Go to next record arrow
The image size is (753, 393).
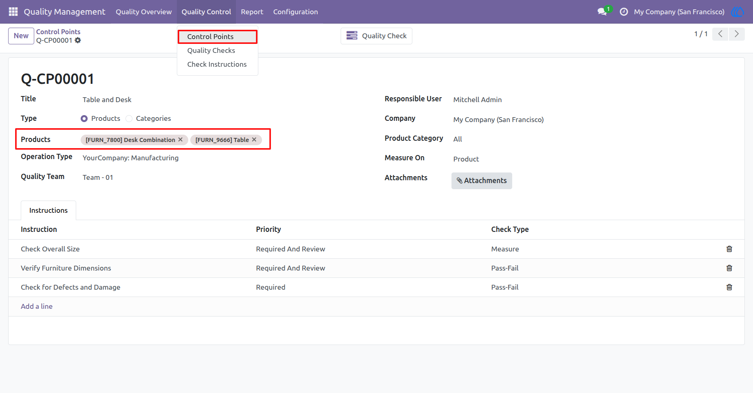click(737, 34)
